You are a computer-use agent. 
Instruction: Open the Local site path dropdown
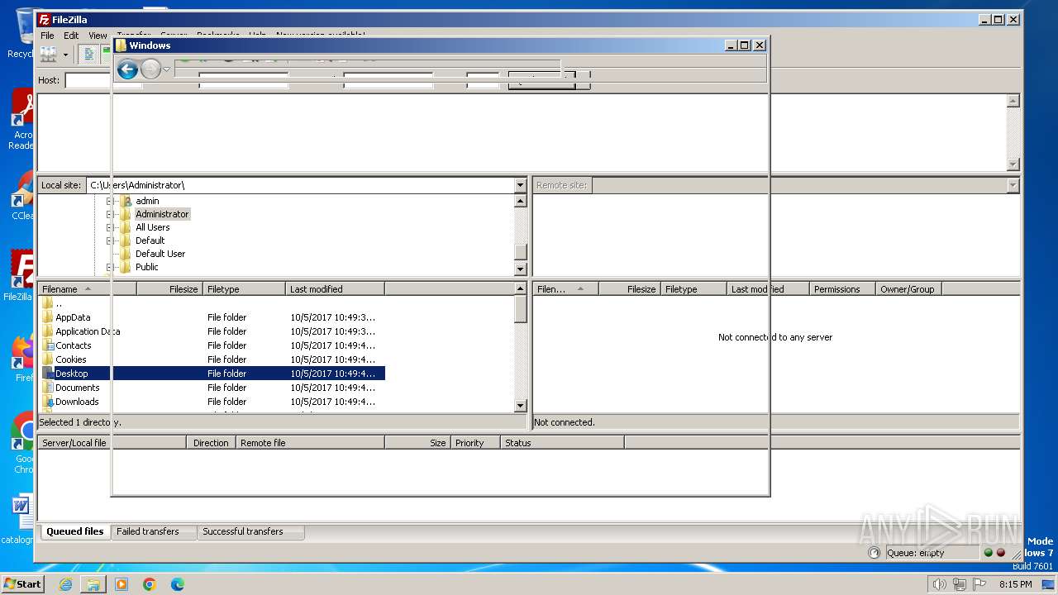[x=520, y=185]
